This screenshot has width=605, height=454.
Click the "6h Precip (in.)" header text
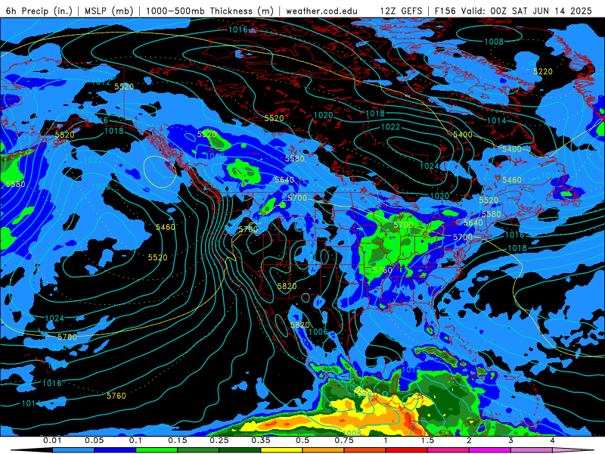(x=39, y=11)
